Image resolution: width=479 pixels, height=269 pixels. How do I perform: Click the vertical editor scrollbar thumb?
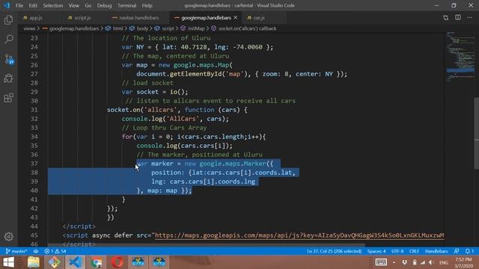click(477, 133)
